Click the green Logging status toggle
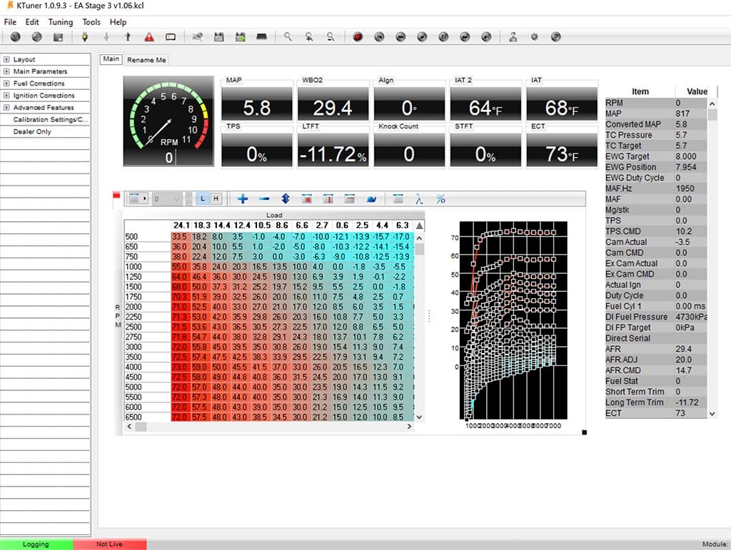The image size is (731, 550). pos(36,544)
